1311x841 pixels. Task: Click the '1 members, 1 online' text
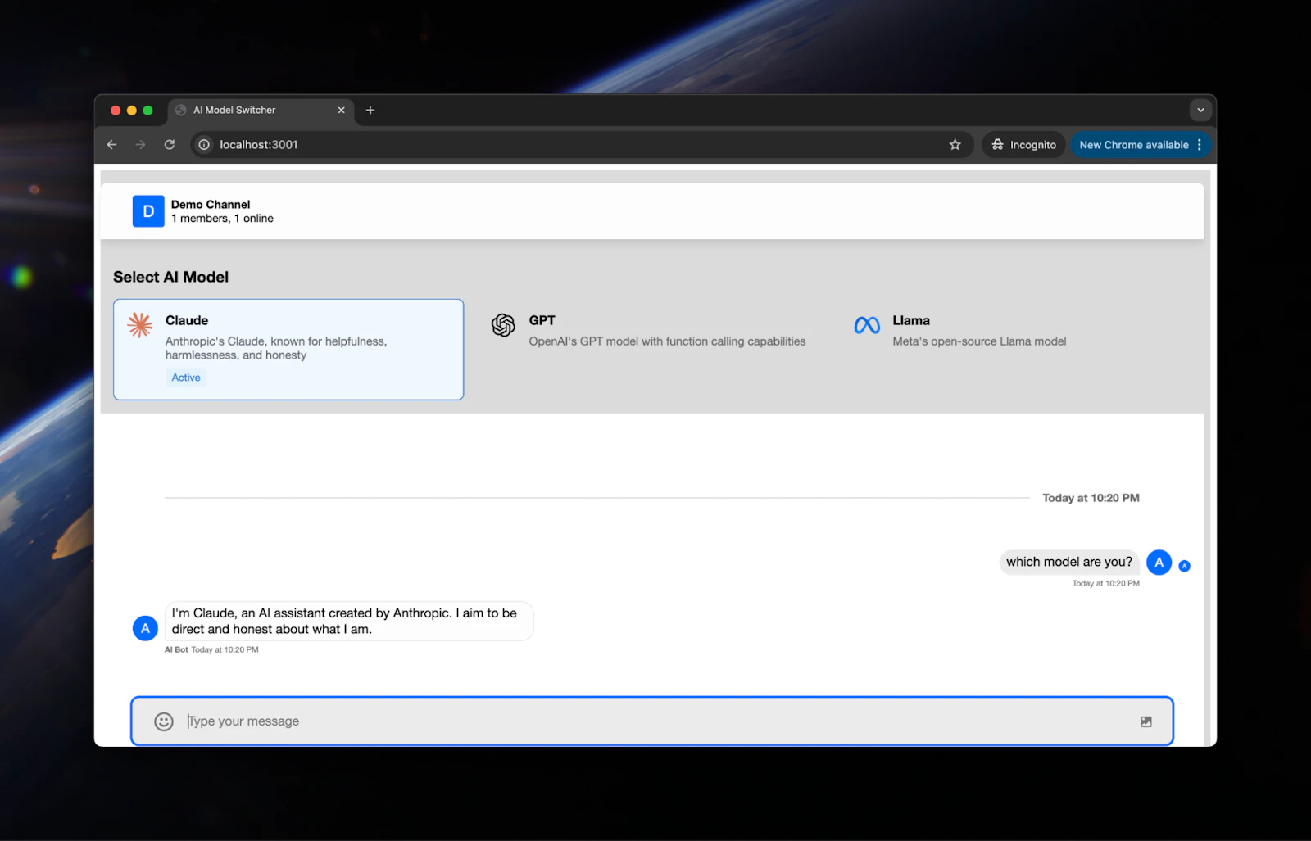coord(222,219)
